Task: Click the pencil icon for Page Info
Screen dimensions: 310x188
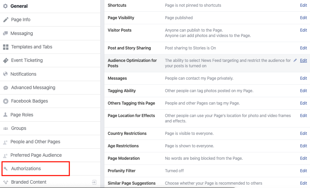Action: point(6,20)
